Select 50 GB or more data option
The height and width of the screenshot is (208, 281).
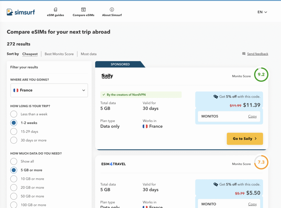pos(14,196)
